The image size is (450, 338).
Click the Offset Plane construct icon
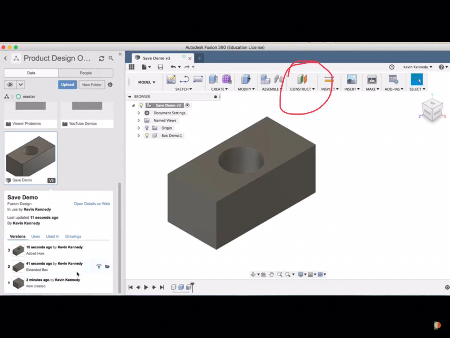coord(302,79)
